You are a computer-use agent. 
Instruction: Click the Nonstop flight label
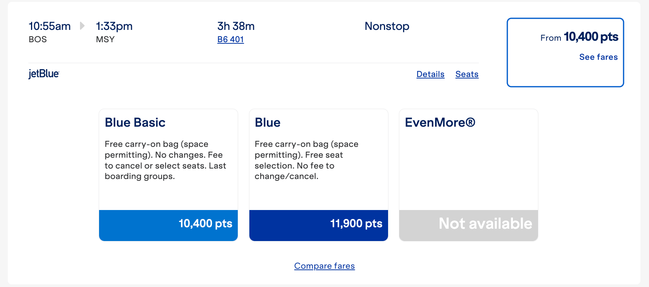point(387,26)
